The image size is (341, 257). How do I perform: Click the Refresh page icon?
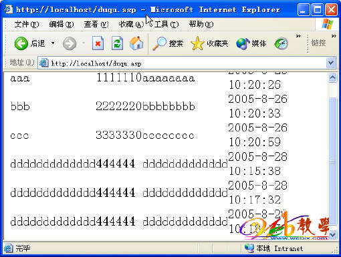(x=117, y=43)
